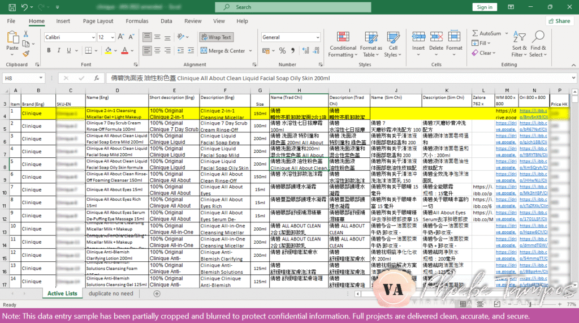Image resolution: width=579 pixels, height=323 pixels.
Task: Apply Underline formatting
Action: click(68, 50)
